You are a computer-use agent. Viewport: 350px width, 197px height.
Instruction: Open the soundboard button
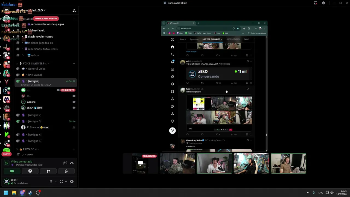point(66,171)
